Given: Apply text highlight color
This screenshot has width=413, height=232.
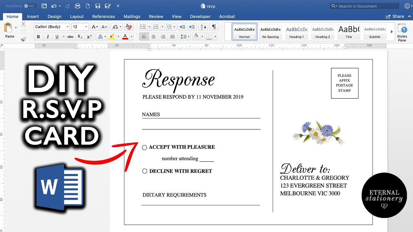Looking at the screenshot, I should 112,37.
